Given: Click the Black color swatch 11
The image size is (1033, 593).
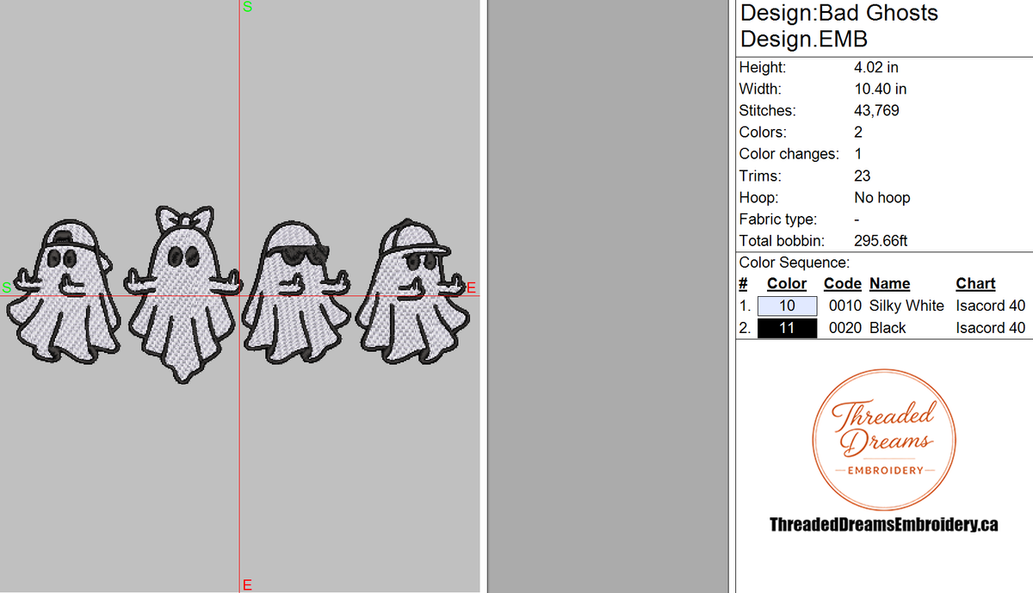Looking at the screenshot, I should 787,328.
